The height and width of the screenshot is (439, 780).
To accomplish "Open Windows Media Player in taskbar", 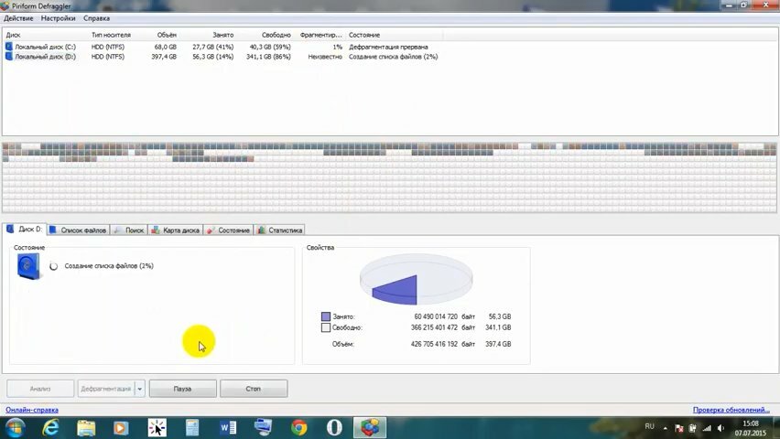I will (121, 427).
